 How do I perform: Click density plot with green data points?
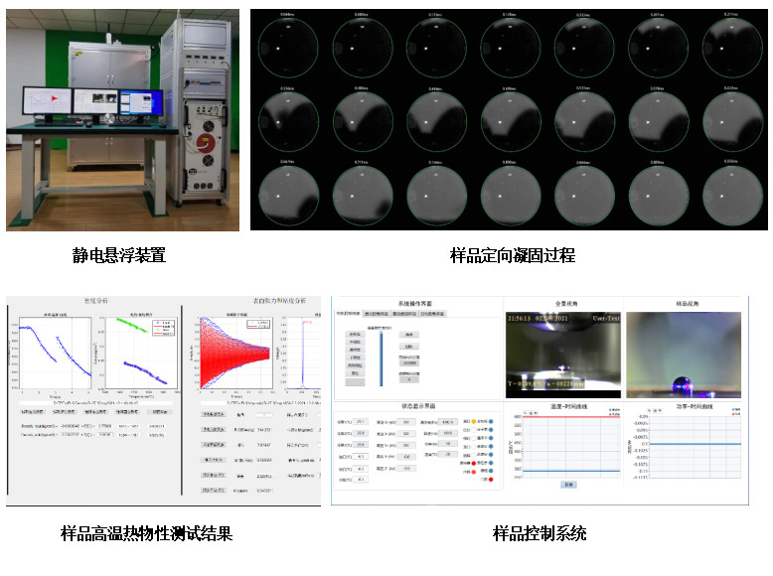pyautogui.click(x=140, y=350)
